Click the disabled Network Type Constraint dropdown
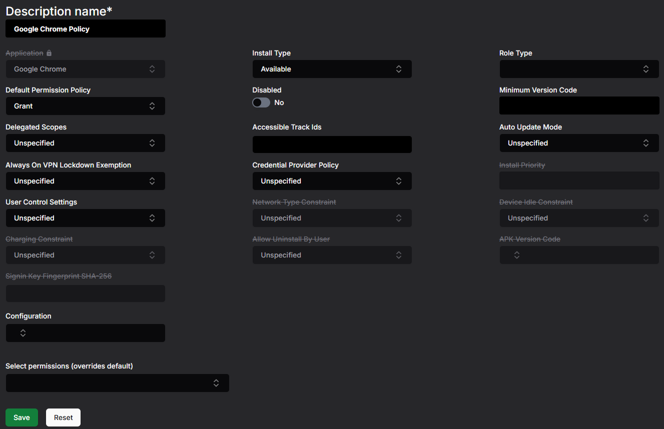Image resolution: width=664 pixels, height=429 pixels. pos(332,218)
